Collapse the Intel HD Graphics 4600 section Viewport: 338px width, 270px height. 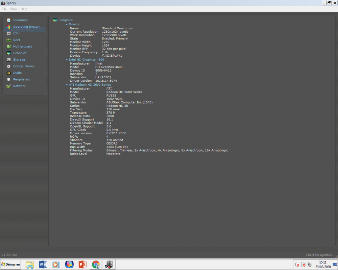[67, 60]
